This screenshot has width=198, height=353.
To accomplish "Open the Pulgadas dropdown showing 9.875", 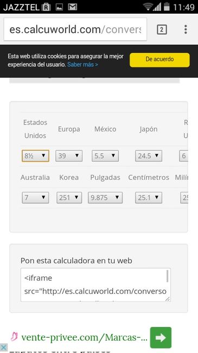I will pos(105,198).
